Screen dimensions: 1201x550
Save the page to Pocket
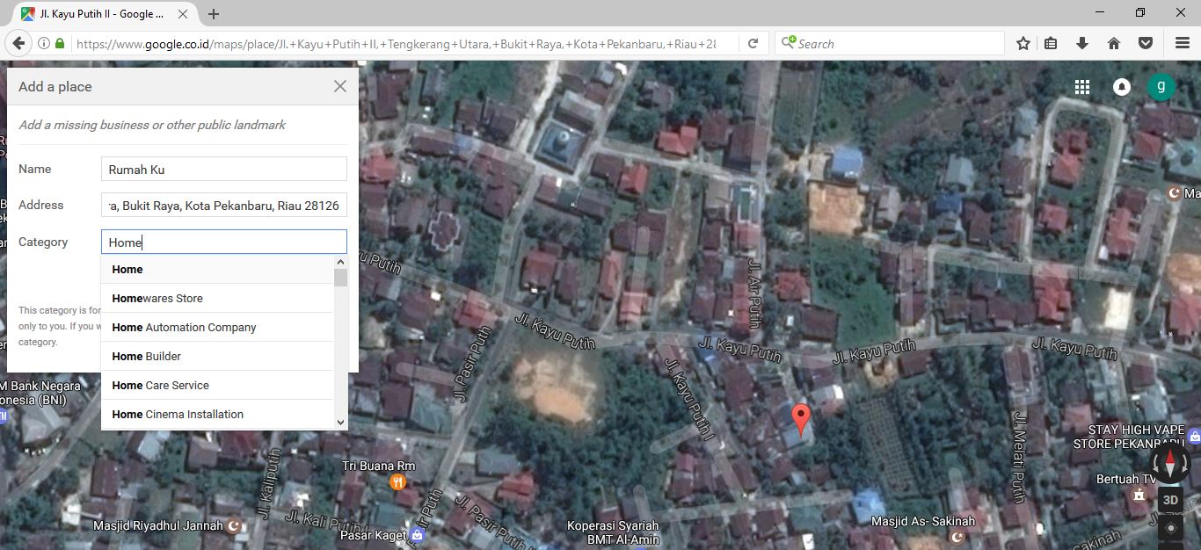point(1145,42)
